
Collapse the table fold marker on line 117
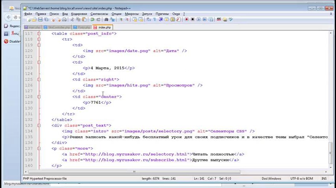(x=39, y=34)
